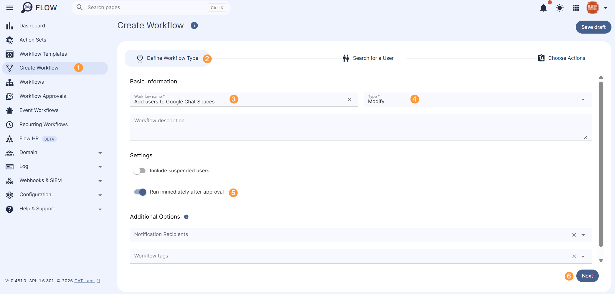Click the Workflow Approvals icon
The height and width of the screenshot is (294, 615).
point(9,96)
